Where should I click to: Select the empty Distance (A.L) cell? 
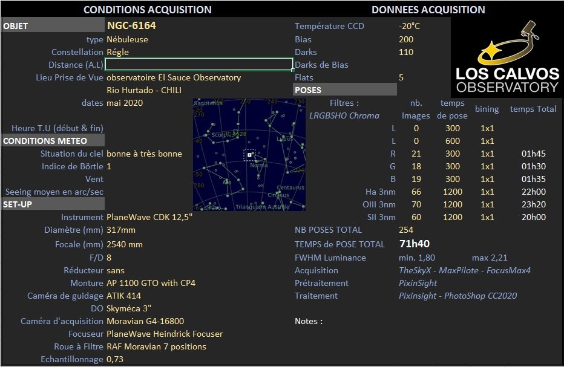tap(199, 64)
